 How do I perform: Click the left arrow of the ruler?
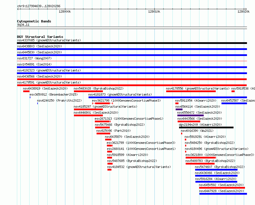point(18,9)
